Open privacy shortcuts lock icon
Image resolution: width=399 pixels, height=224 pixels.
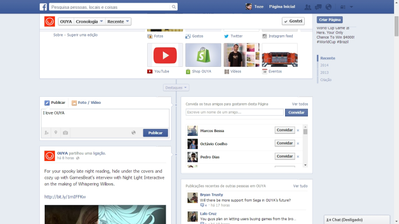tap(343, 7)
